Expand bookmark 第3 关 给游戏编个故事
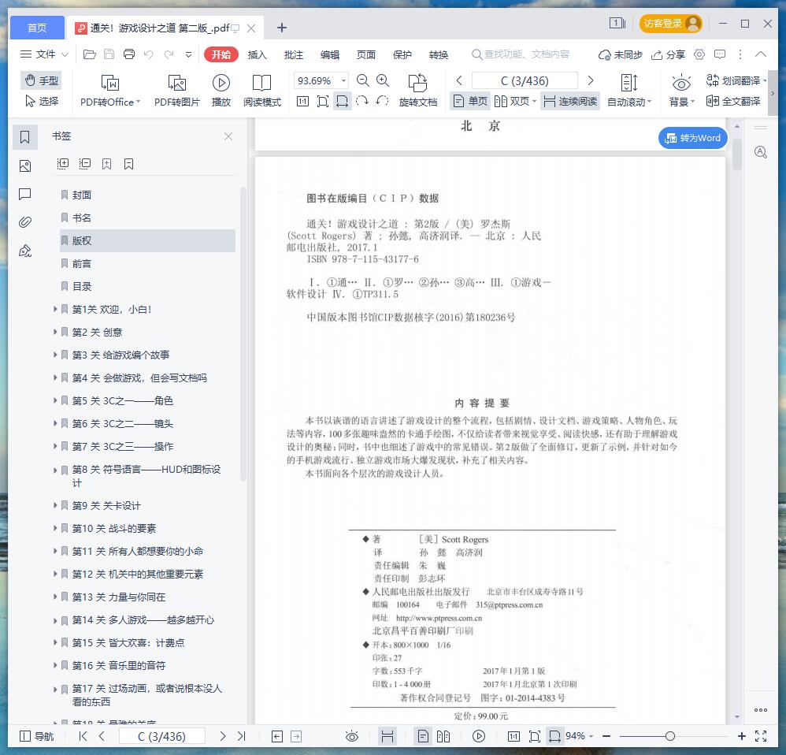 click(55, 355)
